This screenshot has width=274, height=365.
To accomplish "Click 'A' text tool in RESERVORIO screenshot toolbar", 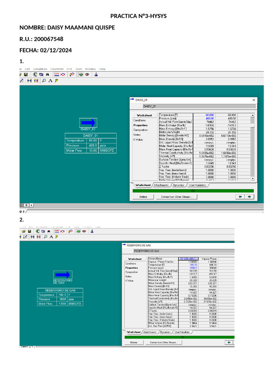I will click(x=51, y=237).
